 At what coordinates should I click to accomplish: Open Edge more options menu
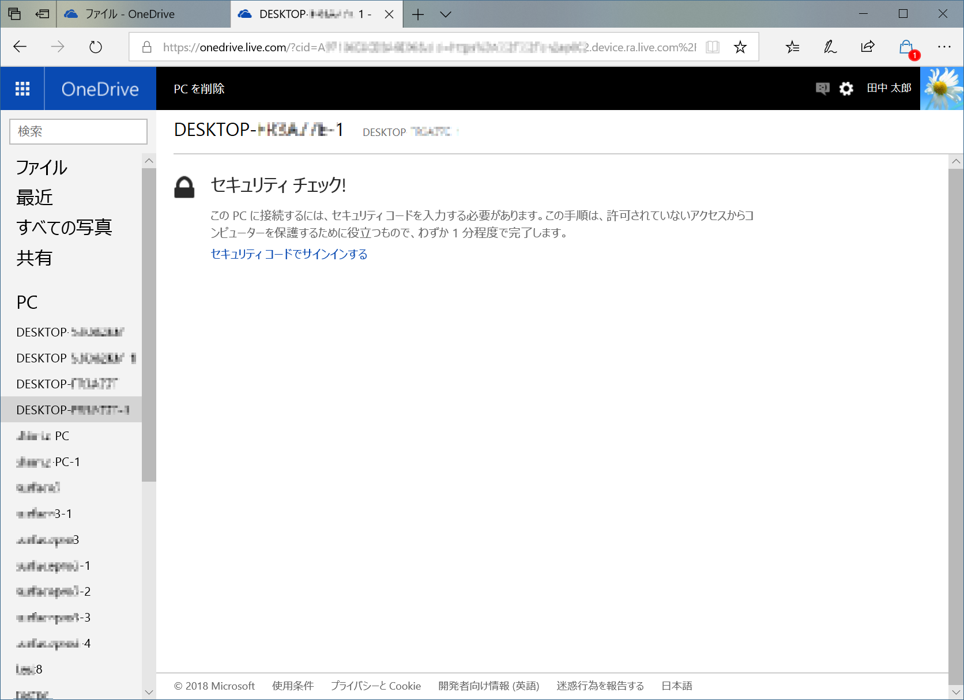(x=944, y=47)
